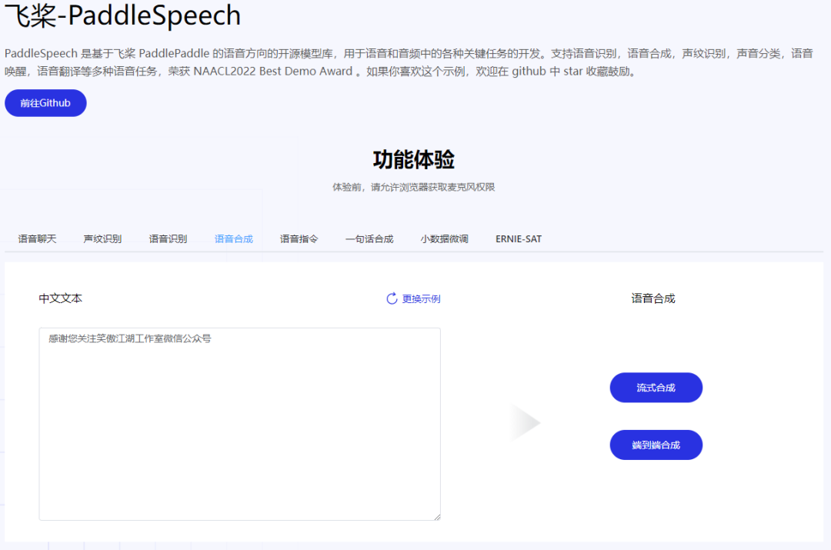
Task: Click inside the 中文文本 text area
Action: [239, 423]
